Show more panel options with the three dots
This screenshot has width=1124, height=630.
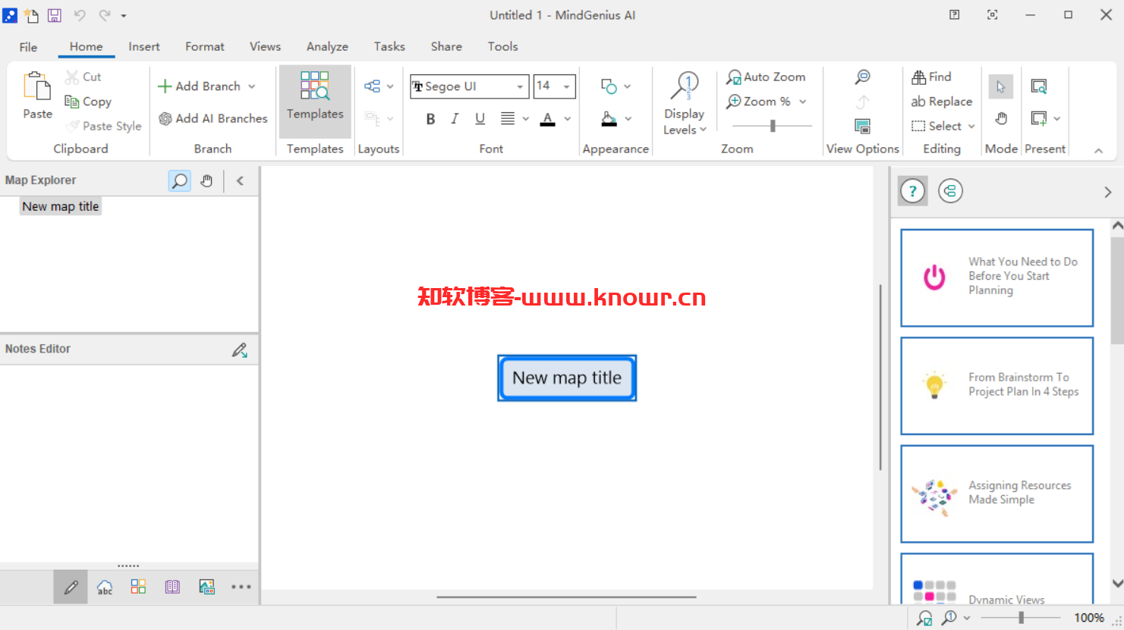[241, 587]
